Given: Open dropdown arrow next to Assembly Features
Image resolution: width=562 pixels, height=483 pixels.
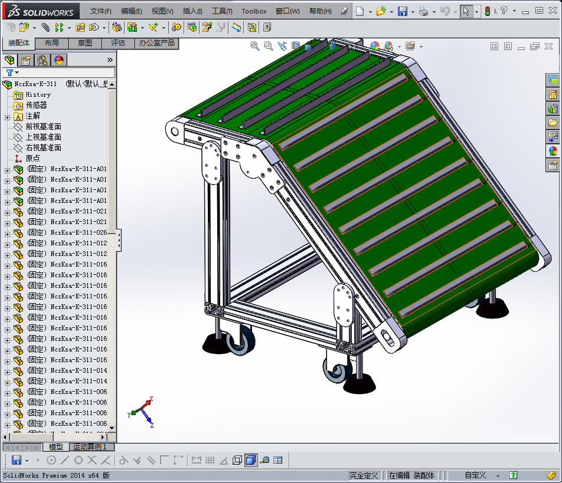Looking at the screenshot, I should click(x=142, y=28).
